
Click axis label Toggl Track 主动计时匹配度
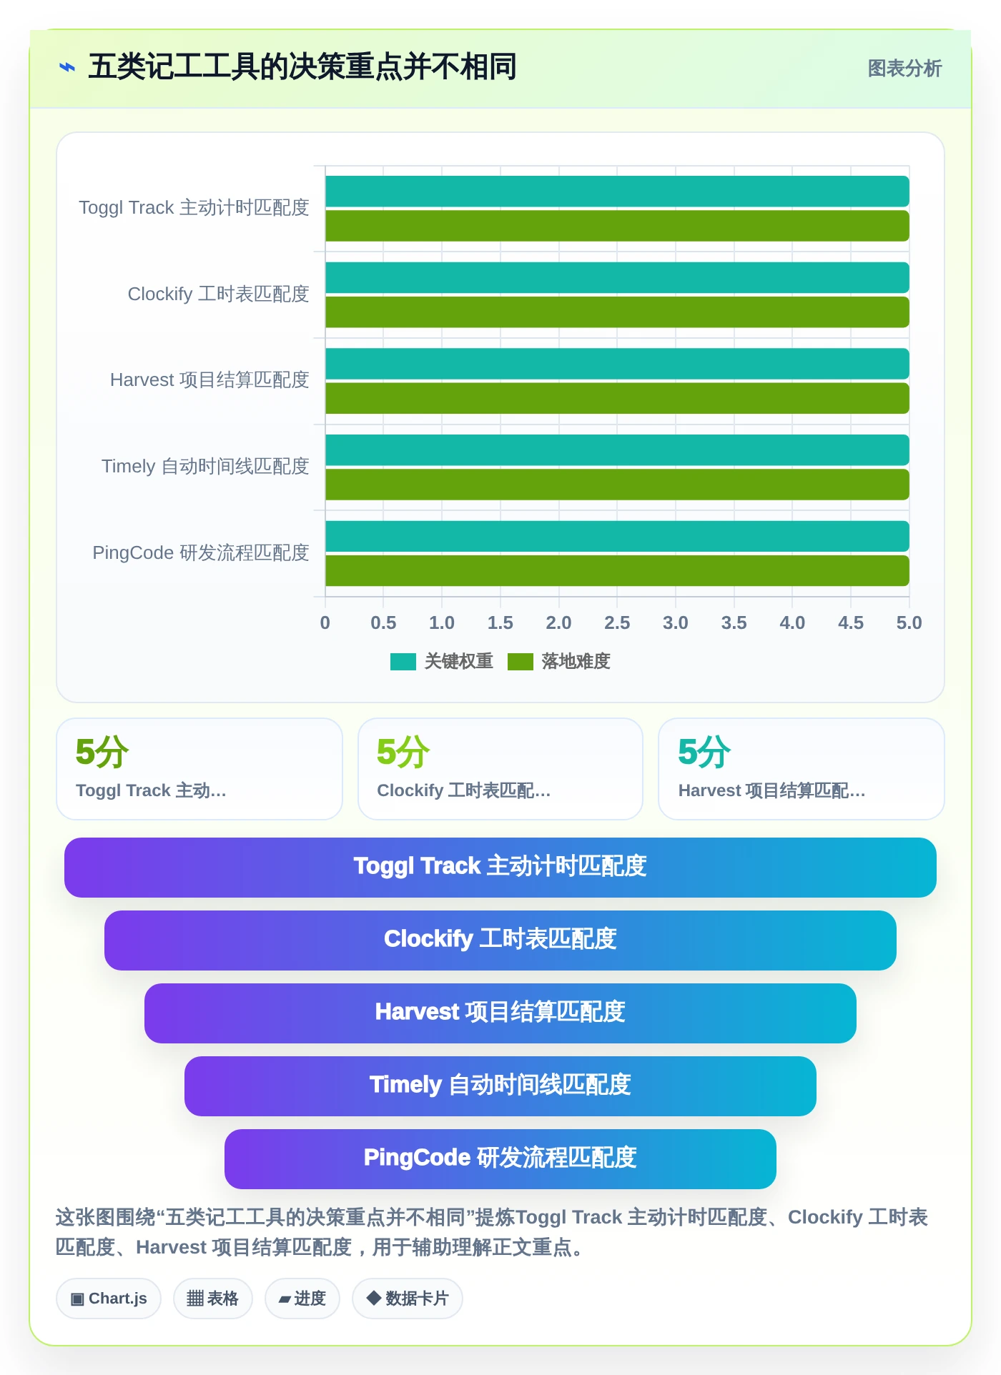[194, 208]
